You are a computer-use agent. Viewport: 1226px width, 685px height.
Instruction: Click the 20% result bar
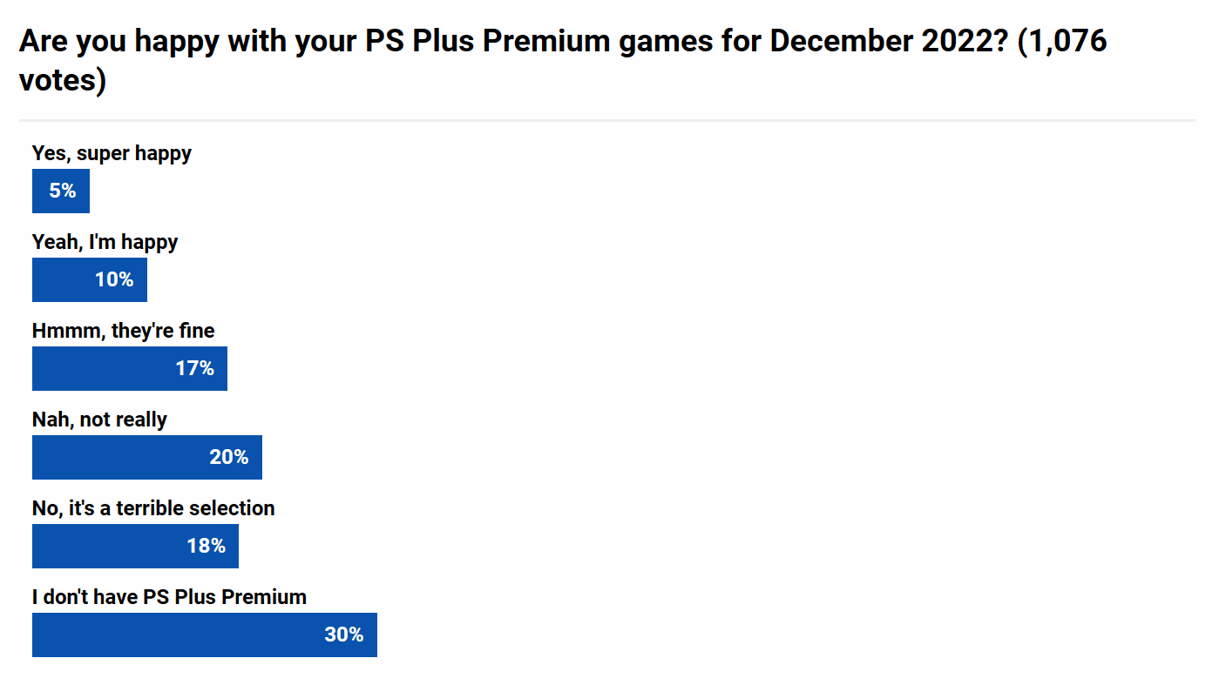click(x=147, y=457)
